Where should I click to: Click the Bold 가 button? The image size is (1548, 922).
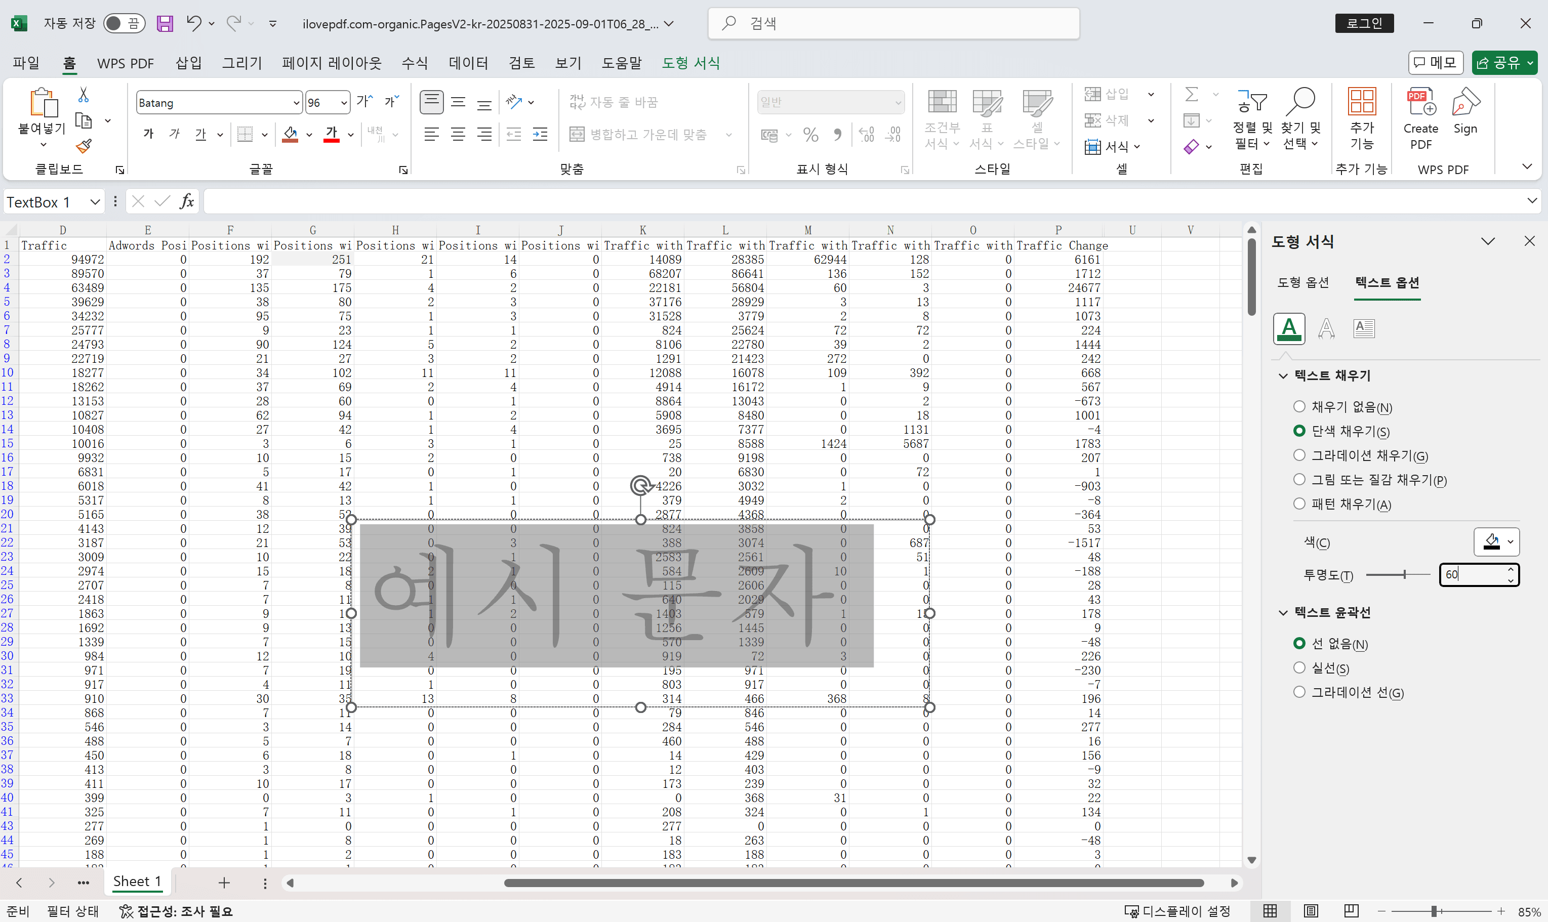point(148,134)
